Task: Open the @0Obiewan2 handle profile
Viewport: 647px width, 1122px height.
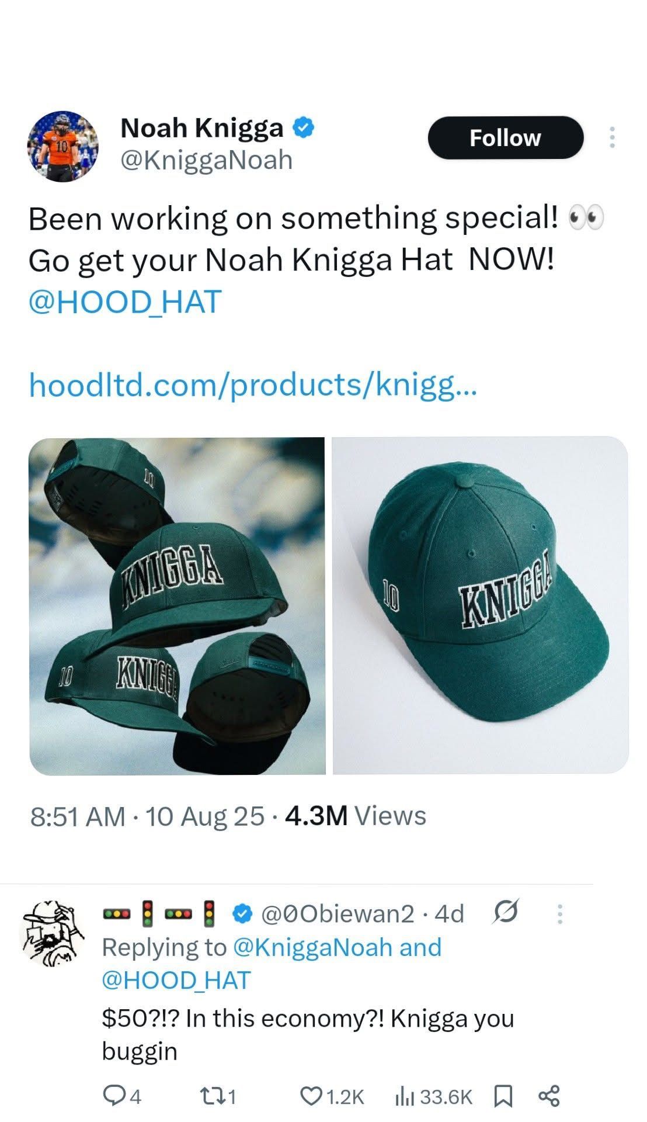Action: click(x=338, y=913)
